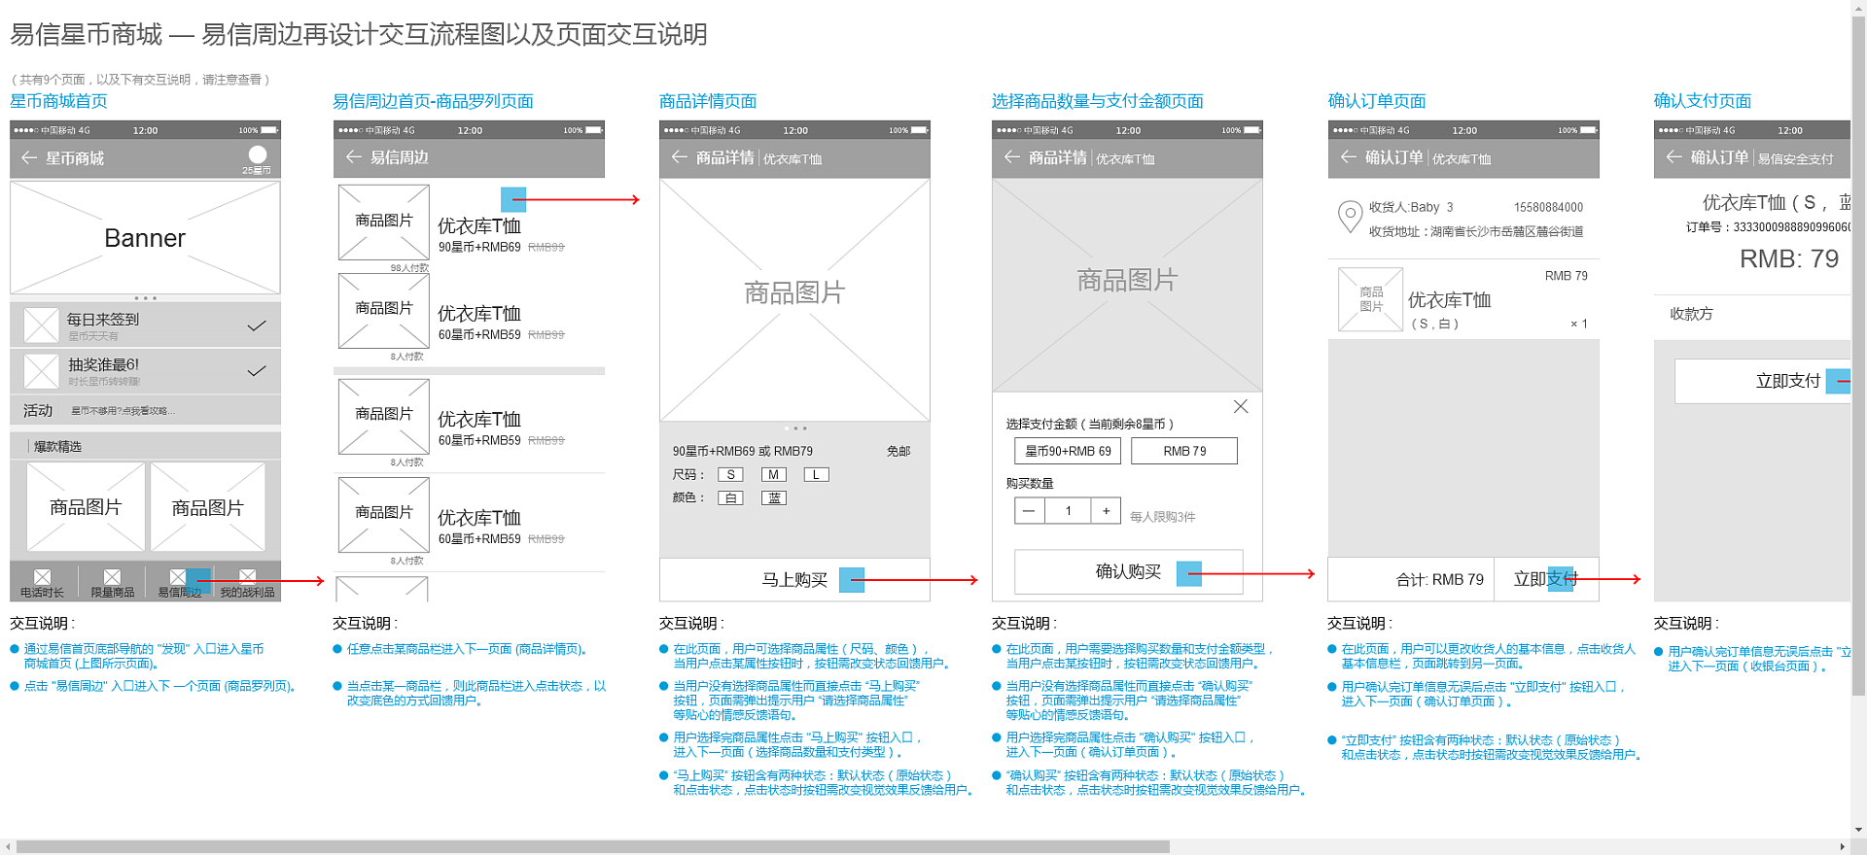The height and width of the screenshot is (855, 1867).
Task: Click the scroll-up arrow of the vertical scrollbar
Action: click(x=1859, y=7)
